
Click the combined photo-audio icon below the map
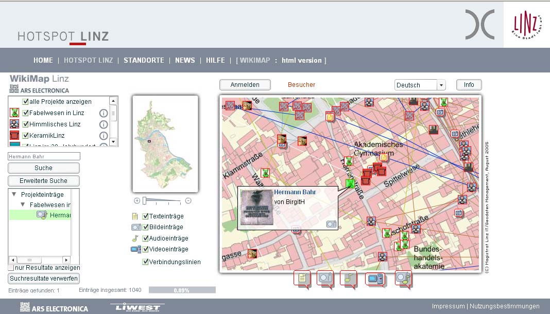coord(403,278)
